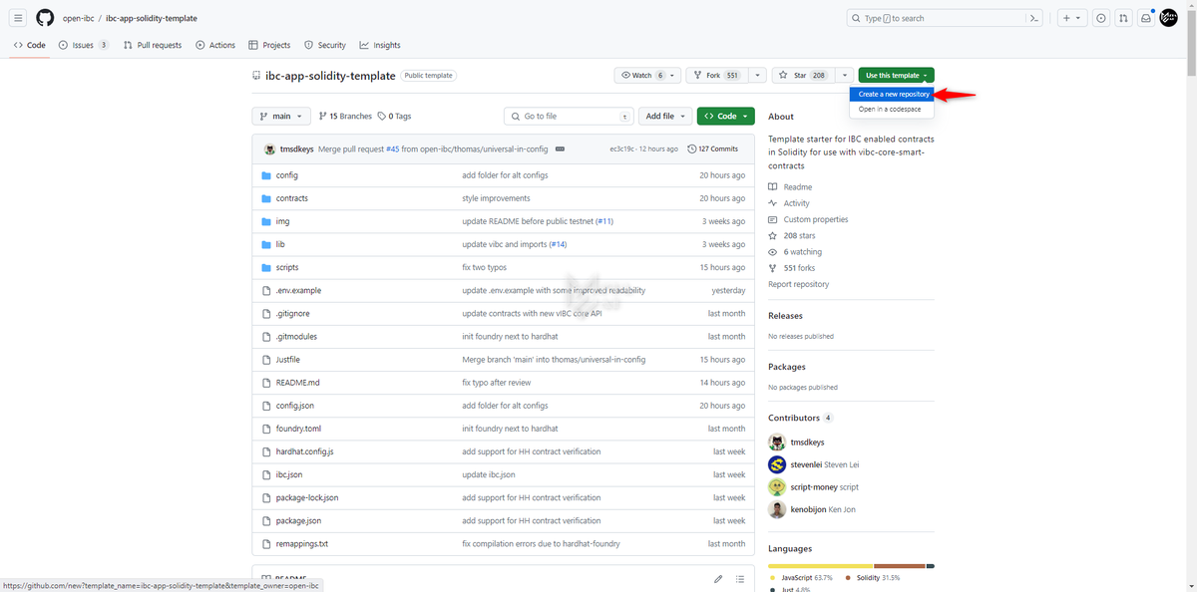Open the contracts folder icon

coord(266,198)
